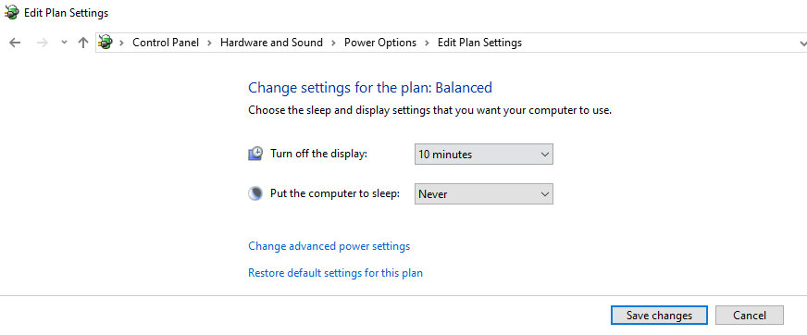807x335 pixels.
Task: Click Restore default settings for this plan
Action: pos(336,273)
